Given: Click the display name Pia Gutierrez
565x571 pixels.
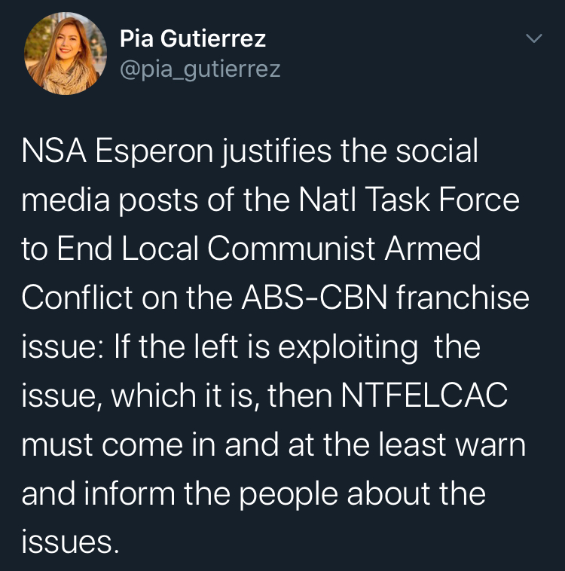Looking at the screenshot, I should coord(193,38).
